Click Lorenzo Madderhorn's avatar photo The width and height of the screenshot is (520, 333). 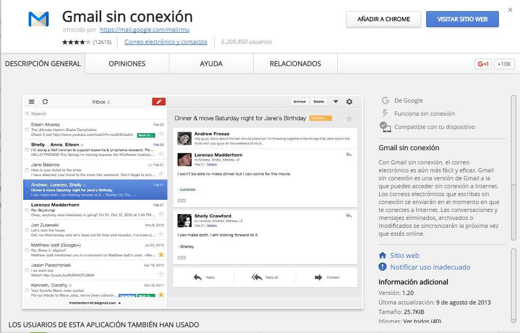[x=184, y=160]
